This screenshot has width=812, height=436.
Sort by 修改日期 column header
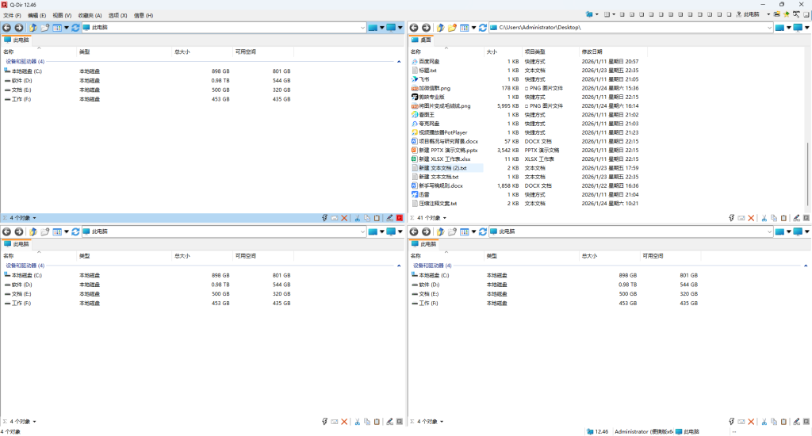coord(592,52)
